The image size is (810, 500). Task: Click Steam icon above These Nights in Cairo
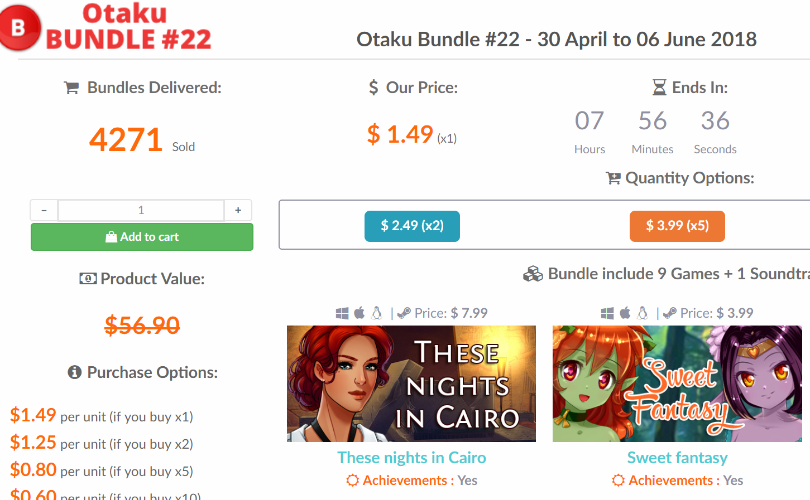(x=404, y=313)
